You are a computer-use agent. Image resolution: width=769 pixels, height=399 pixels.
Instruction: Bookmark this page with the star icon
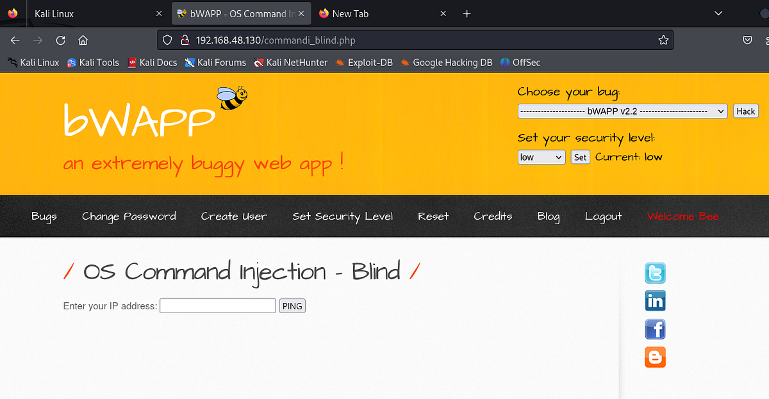tap(663, 39)
